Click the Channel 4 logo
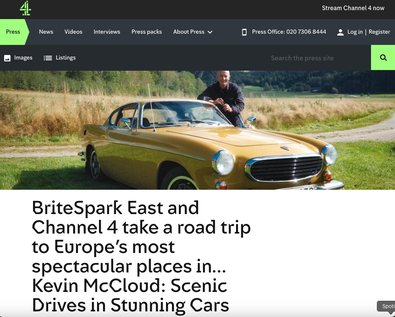 coord(25,8)
